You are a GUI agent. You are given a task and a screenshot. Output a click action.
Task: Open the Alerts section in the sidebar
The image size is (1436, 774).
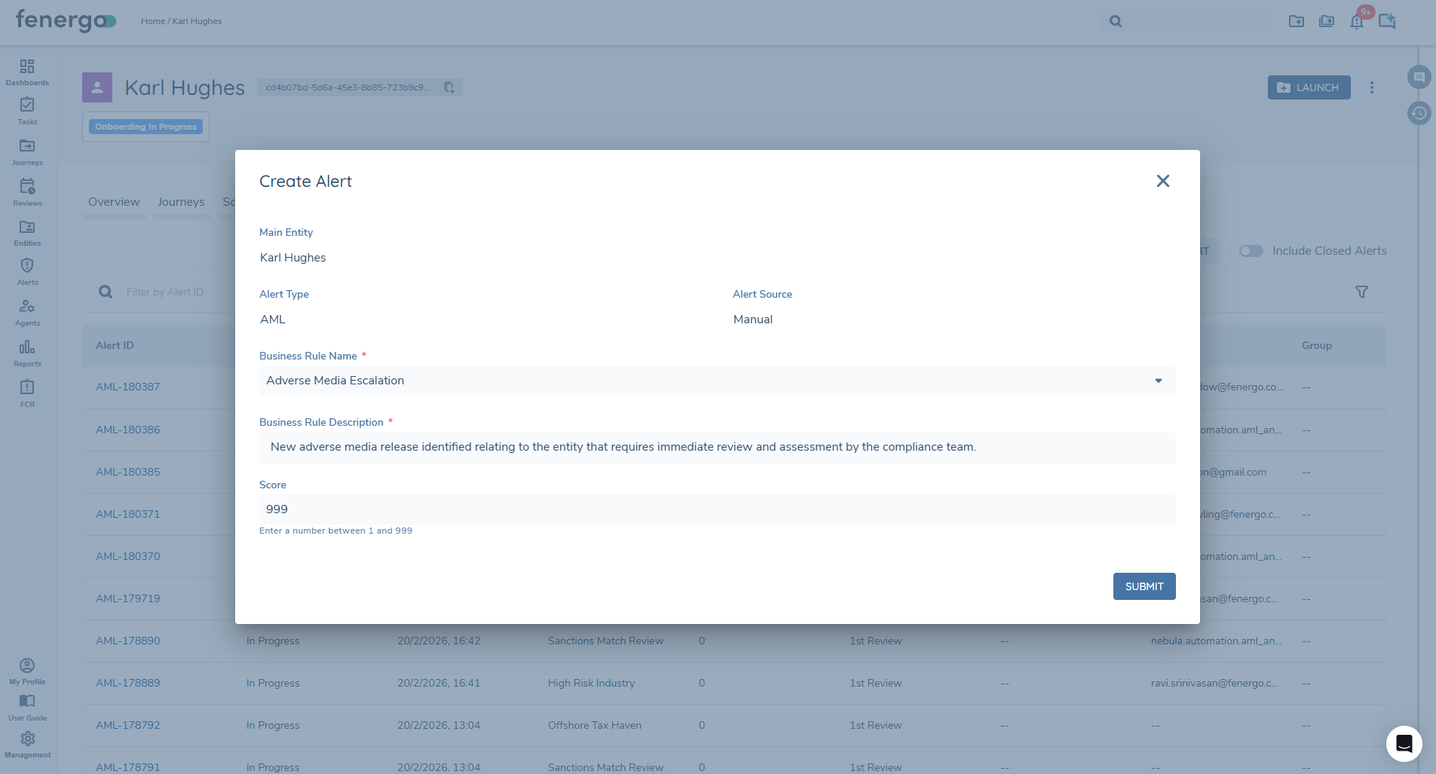click(x=27, y=271)
